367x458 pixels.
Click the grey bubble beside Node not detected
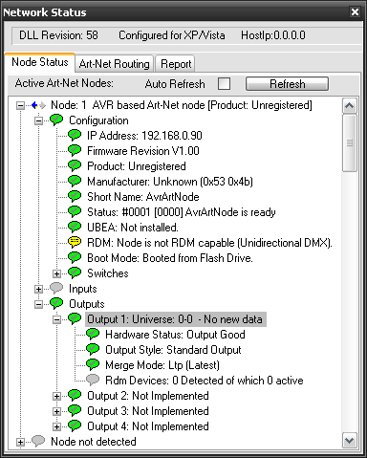38,442
